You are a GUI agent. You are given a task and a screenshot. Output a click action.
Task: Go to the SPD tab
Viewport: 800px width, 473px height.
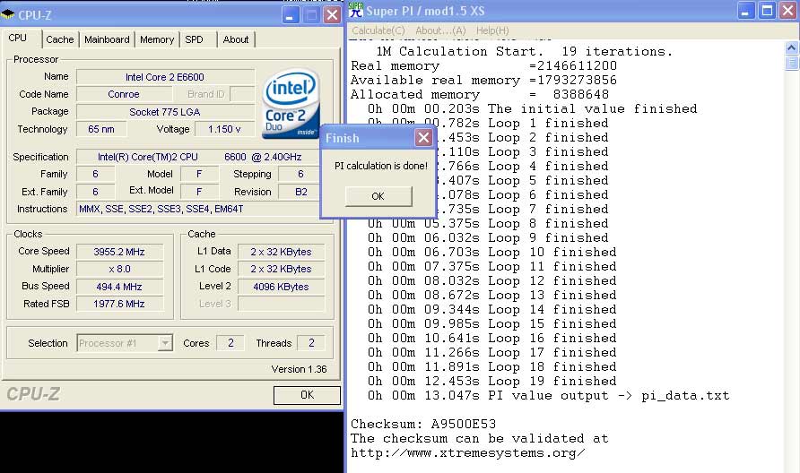coord(194,39)
